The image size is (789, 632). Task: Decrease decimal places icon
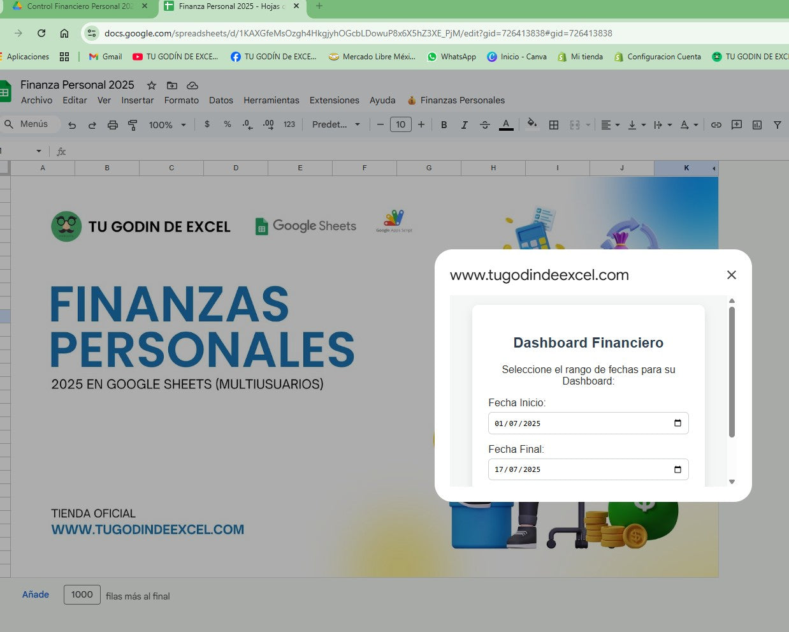click(248, 124)
